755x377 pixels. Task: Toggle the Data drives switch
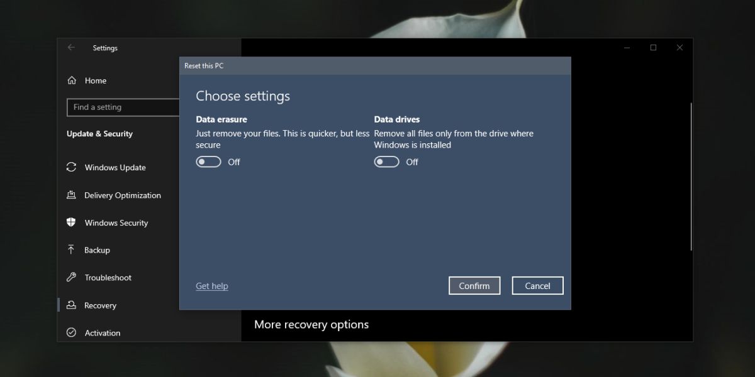click(386, 162)
